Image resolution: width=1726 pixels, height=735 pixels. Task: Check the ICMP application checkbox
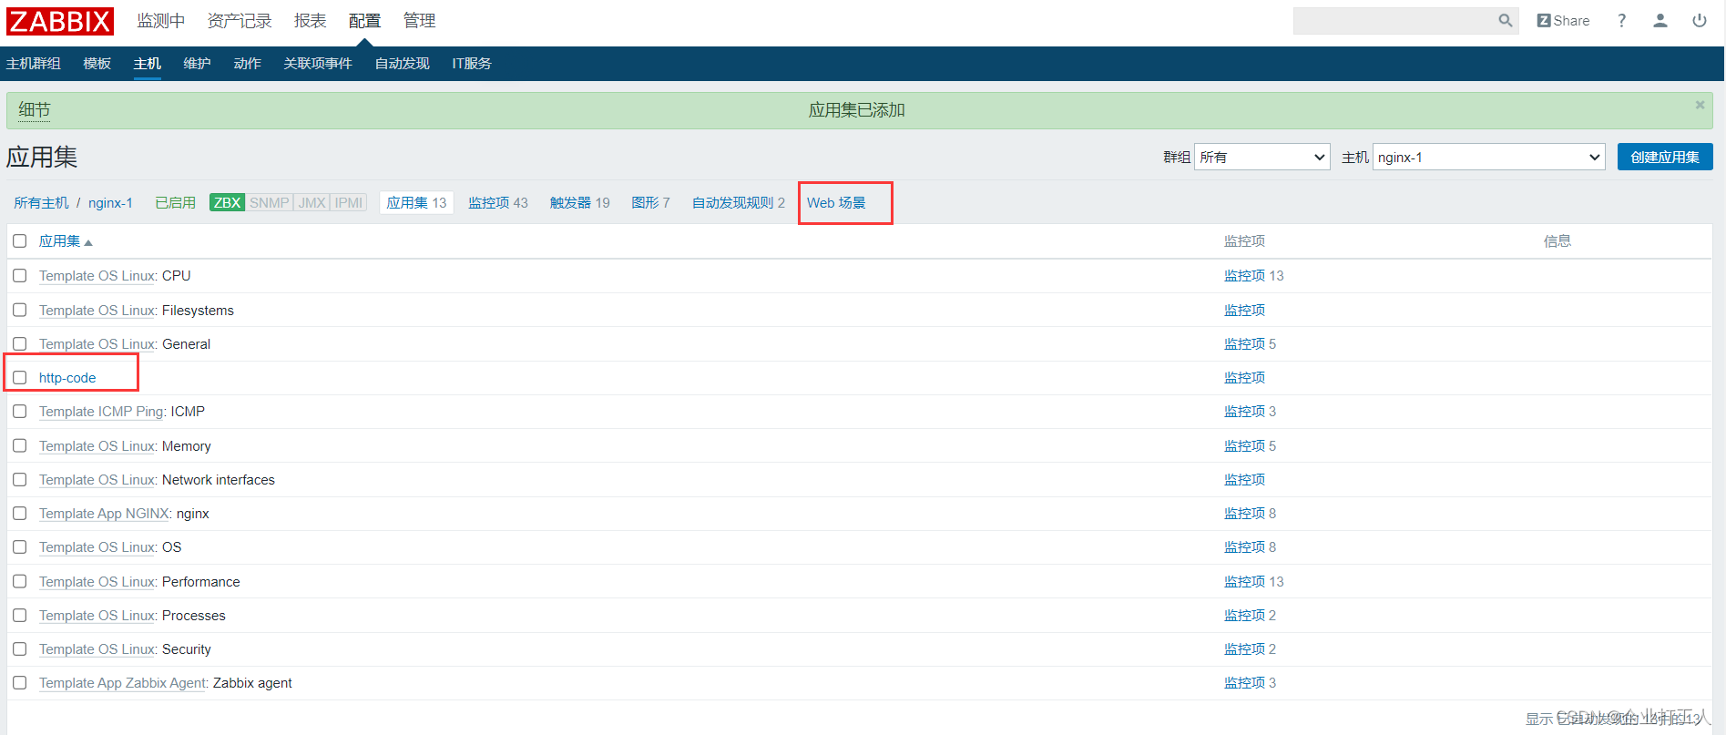click(20, 412)
